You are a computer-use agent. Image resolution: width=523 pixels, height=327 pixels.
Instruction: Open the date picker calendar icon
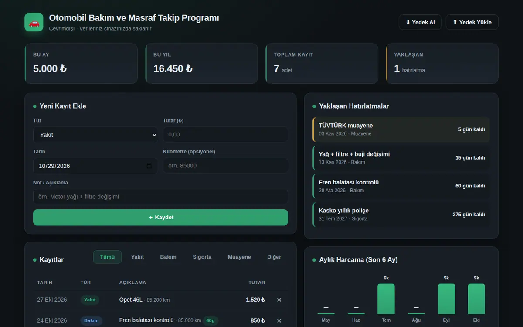point(149,166)
